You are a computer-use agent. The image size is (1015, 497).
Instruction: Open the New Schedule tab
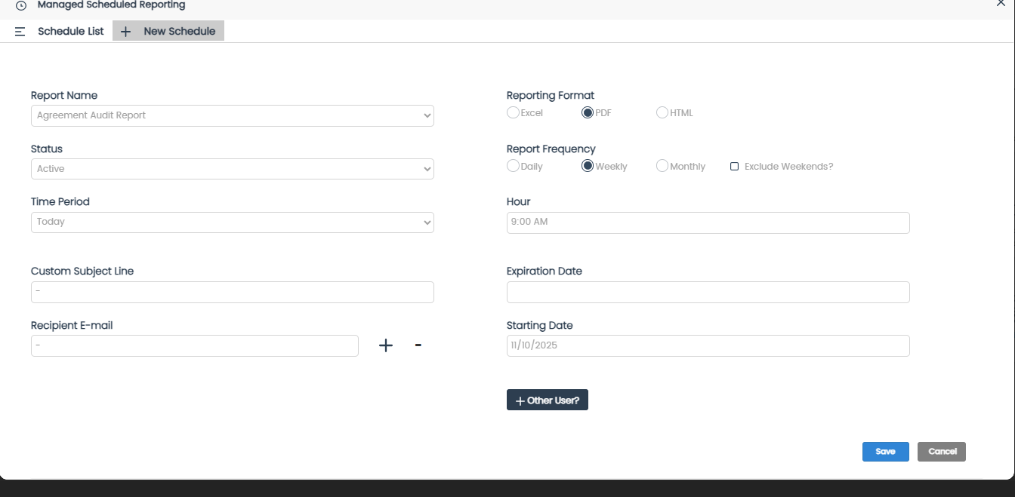[179, 32]
